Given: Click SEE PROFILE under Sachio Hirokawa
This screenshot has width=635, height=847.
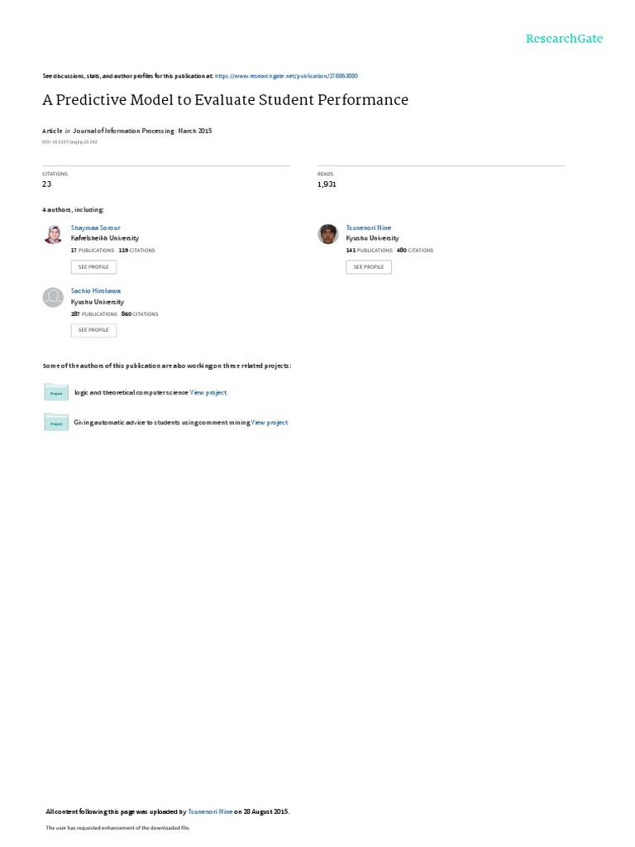Looking at the screenshot, I should coord(93,330).
